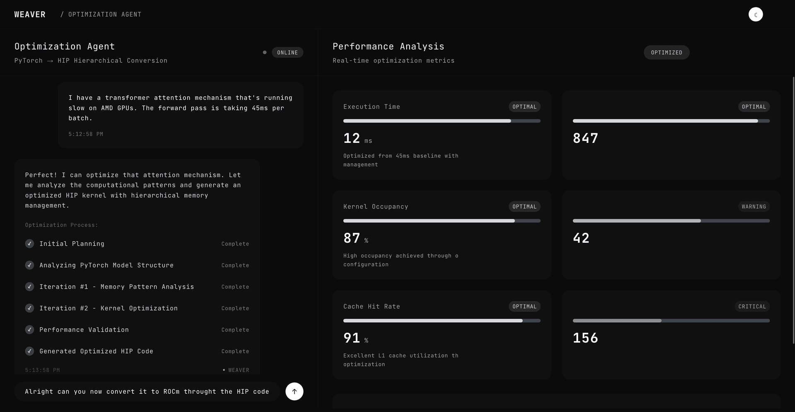Click the Iteration #1 Memory Pattern checkmark

click(29, 287)
